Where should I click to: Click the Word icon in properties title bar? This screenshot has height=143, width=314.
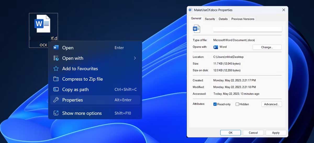(191, 10)
